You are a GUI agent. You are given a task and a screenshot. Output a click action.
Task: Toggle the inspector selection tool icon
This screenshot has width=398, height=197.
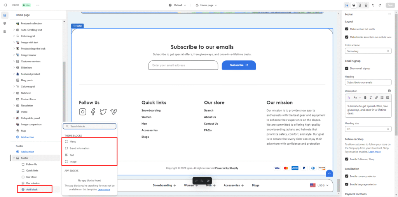click(x=346, y=5)
